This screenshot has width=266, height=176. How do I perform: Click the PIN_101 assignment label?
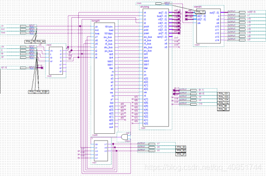223,94
